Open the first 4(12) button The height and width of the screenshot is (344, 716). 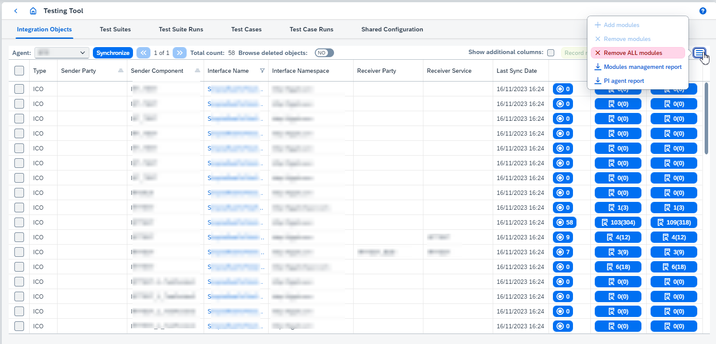pyautogui.click(x=618, y=237)
